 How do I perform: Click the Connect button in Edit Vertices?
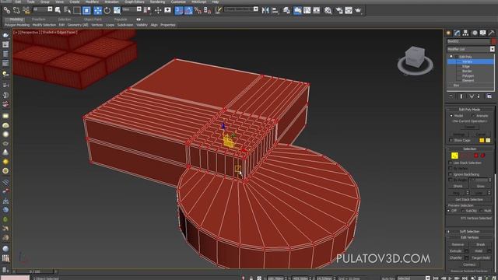click(x=469, y=264)
